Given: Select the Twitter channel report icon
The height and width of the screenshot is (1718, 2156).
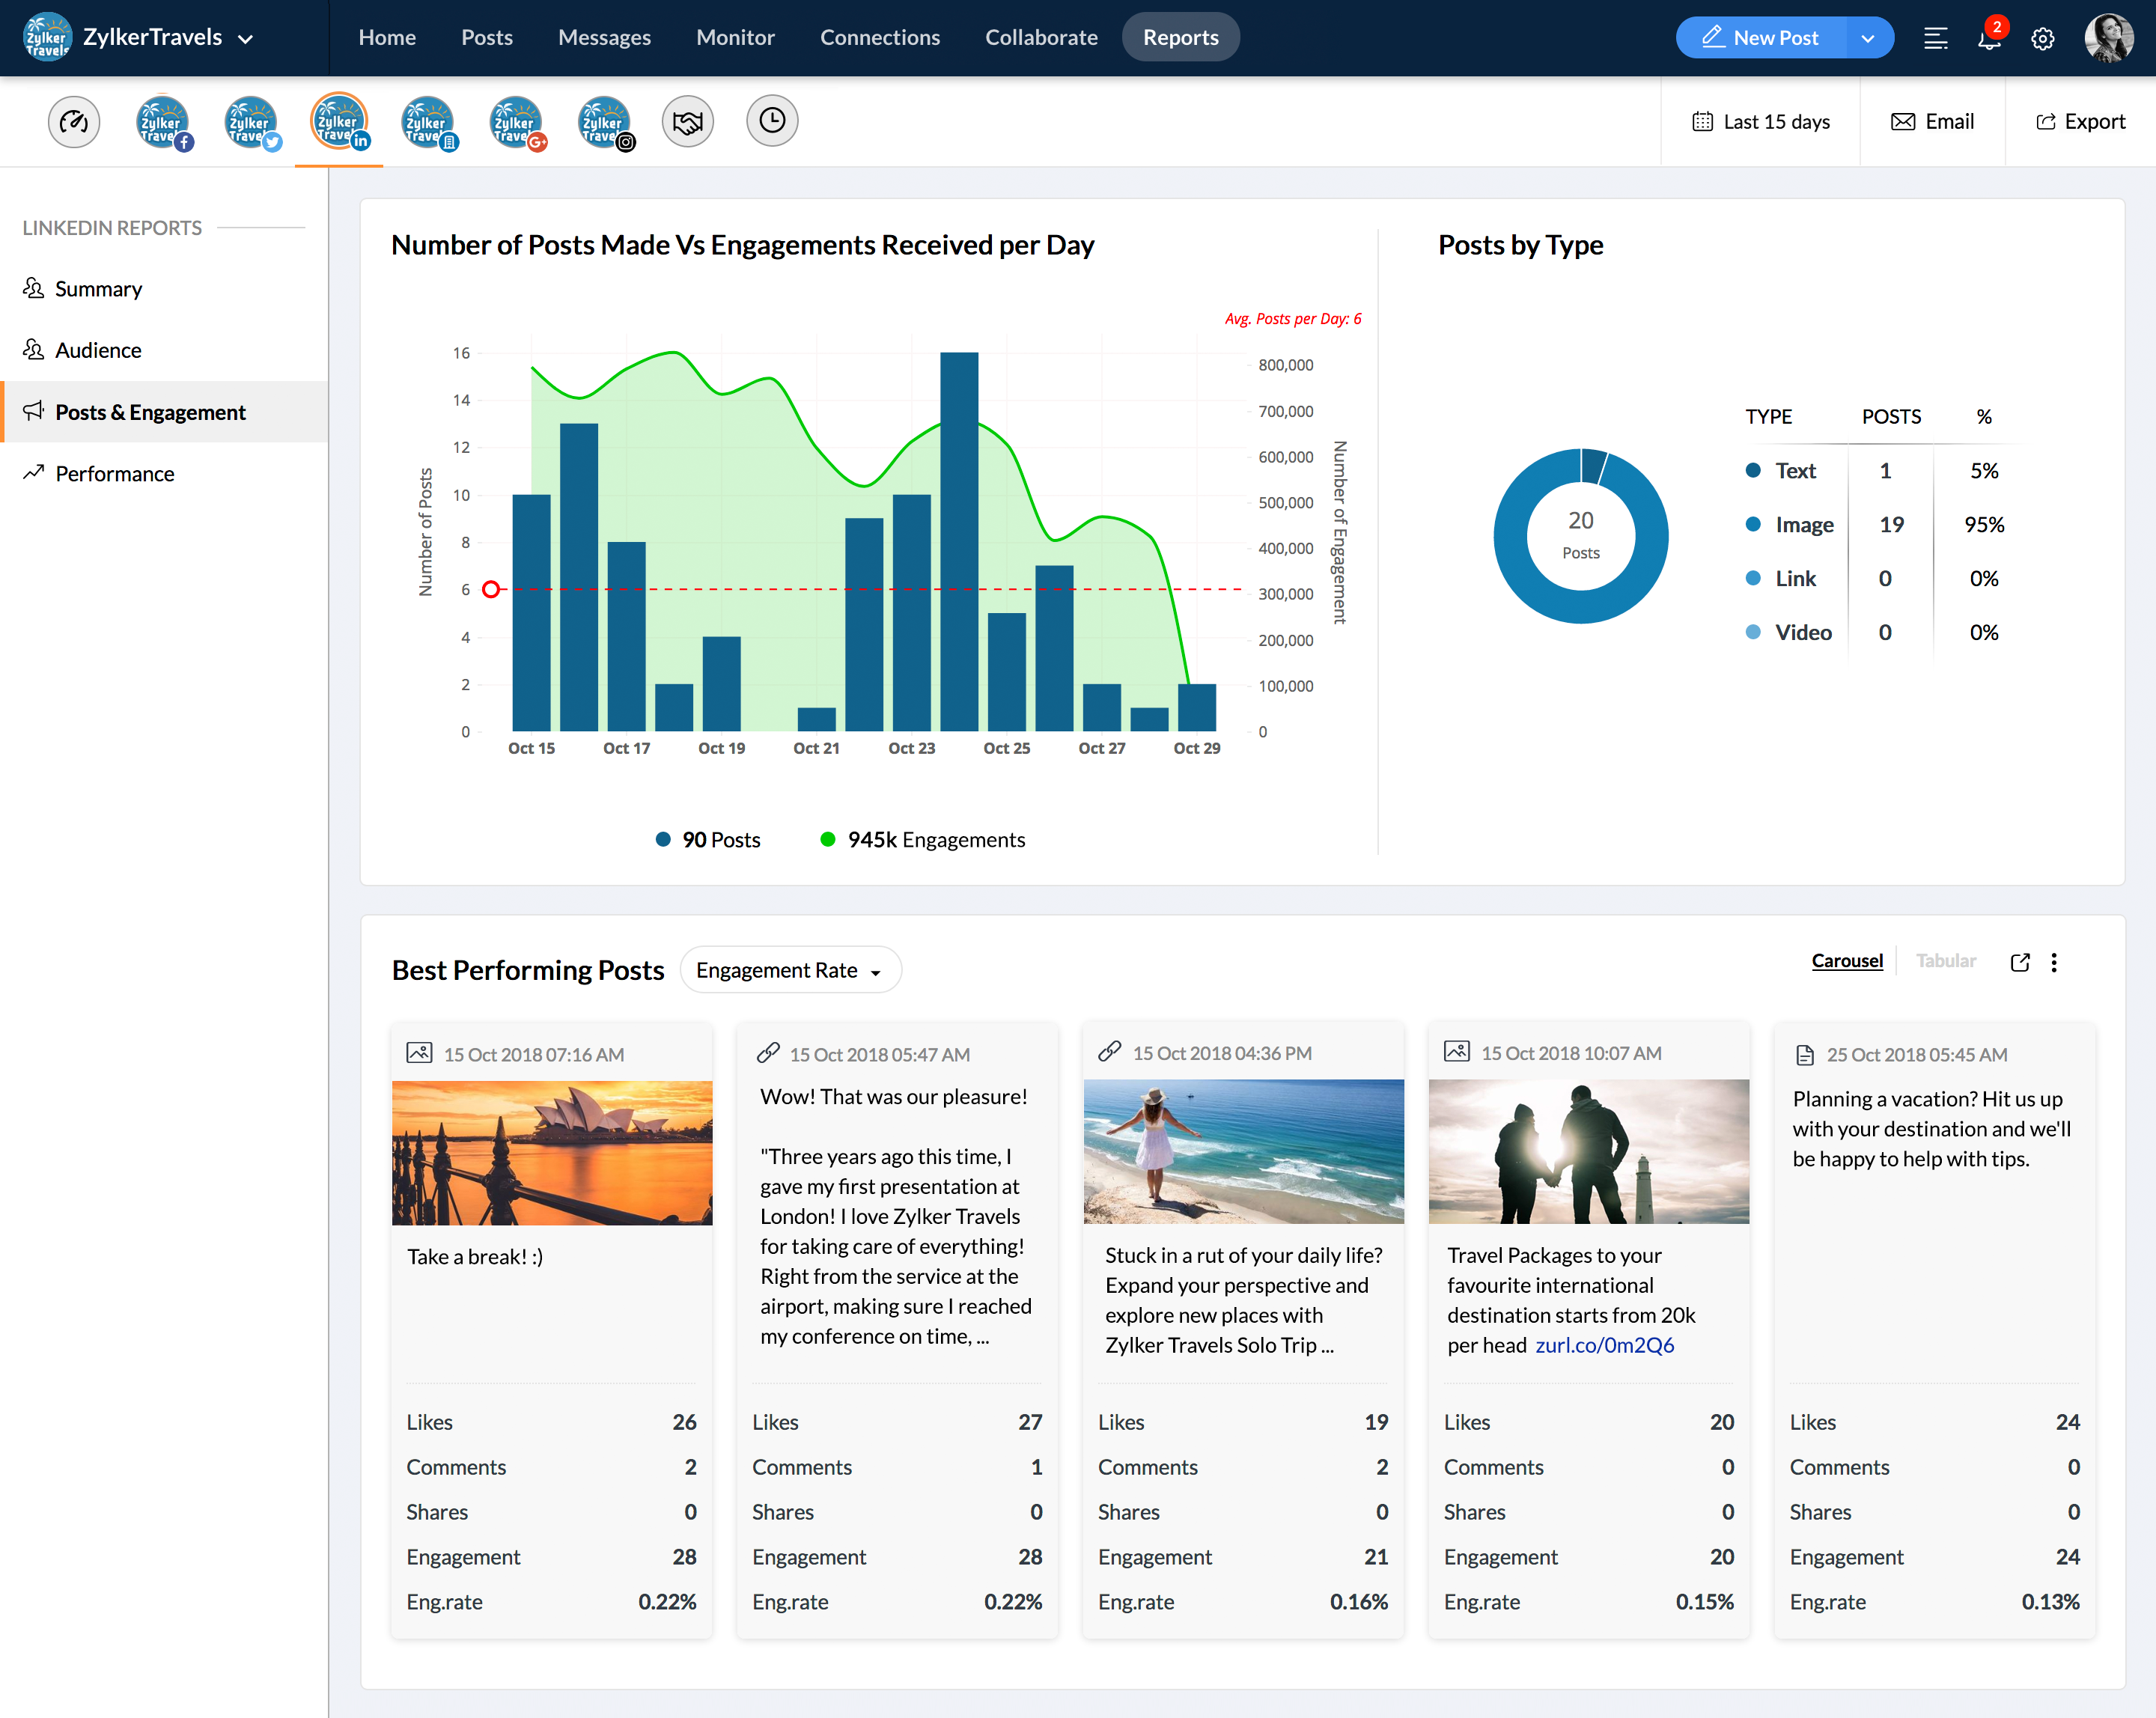Looking at the screenshot, I should 251,122.
